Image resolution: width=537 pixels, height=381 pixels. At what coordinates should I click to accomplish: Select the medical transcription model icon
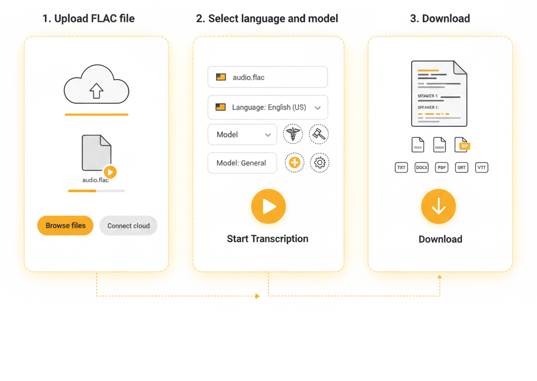click(x=293, y=134)
